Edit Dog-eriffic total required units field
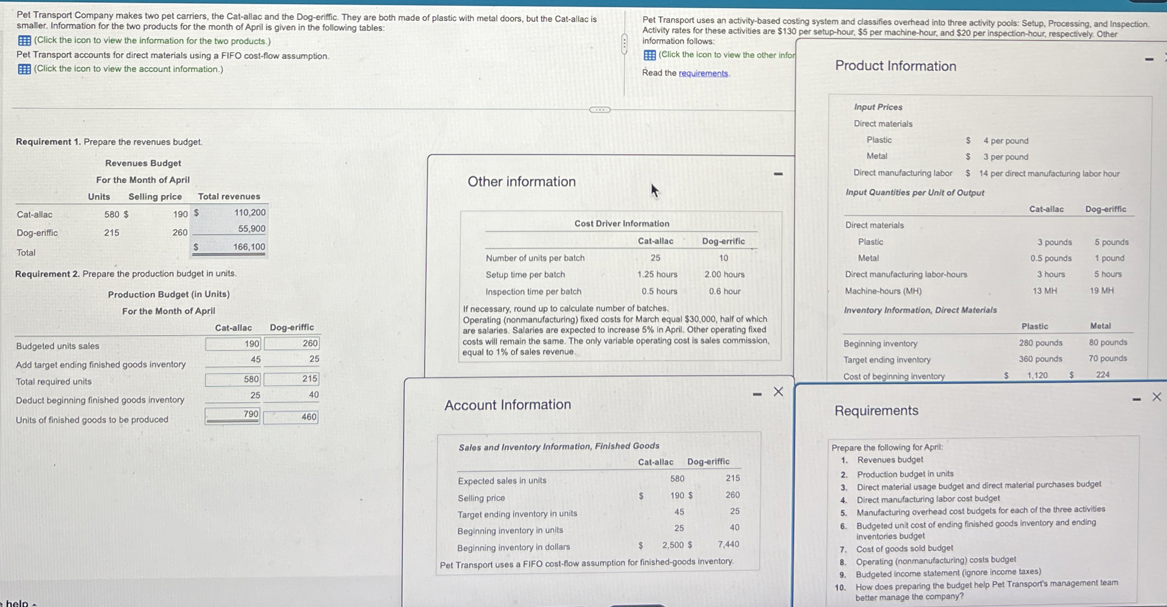Viewport: 1167px width, 607px height. [x=291, y=379]
